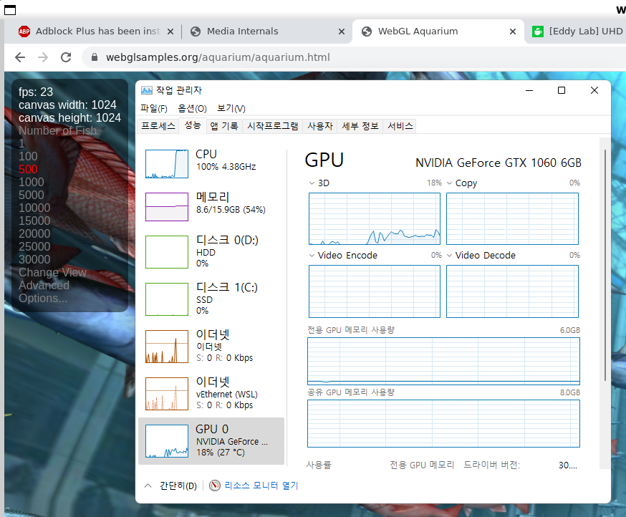The width and height of the screenshot is (626, 517).
Task: Select 500 fish option
Action: (x=28, y=169)
